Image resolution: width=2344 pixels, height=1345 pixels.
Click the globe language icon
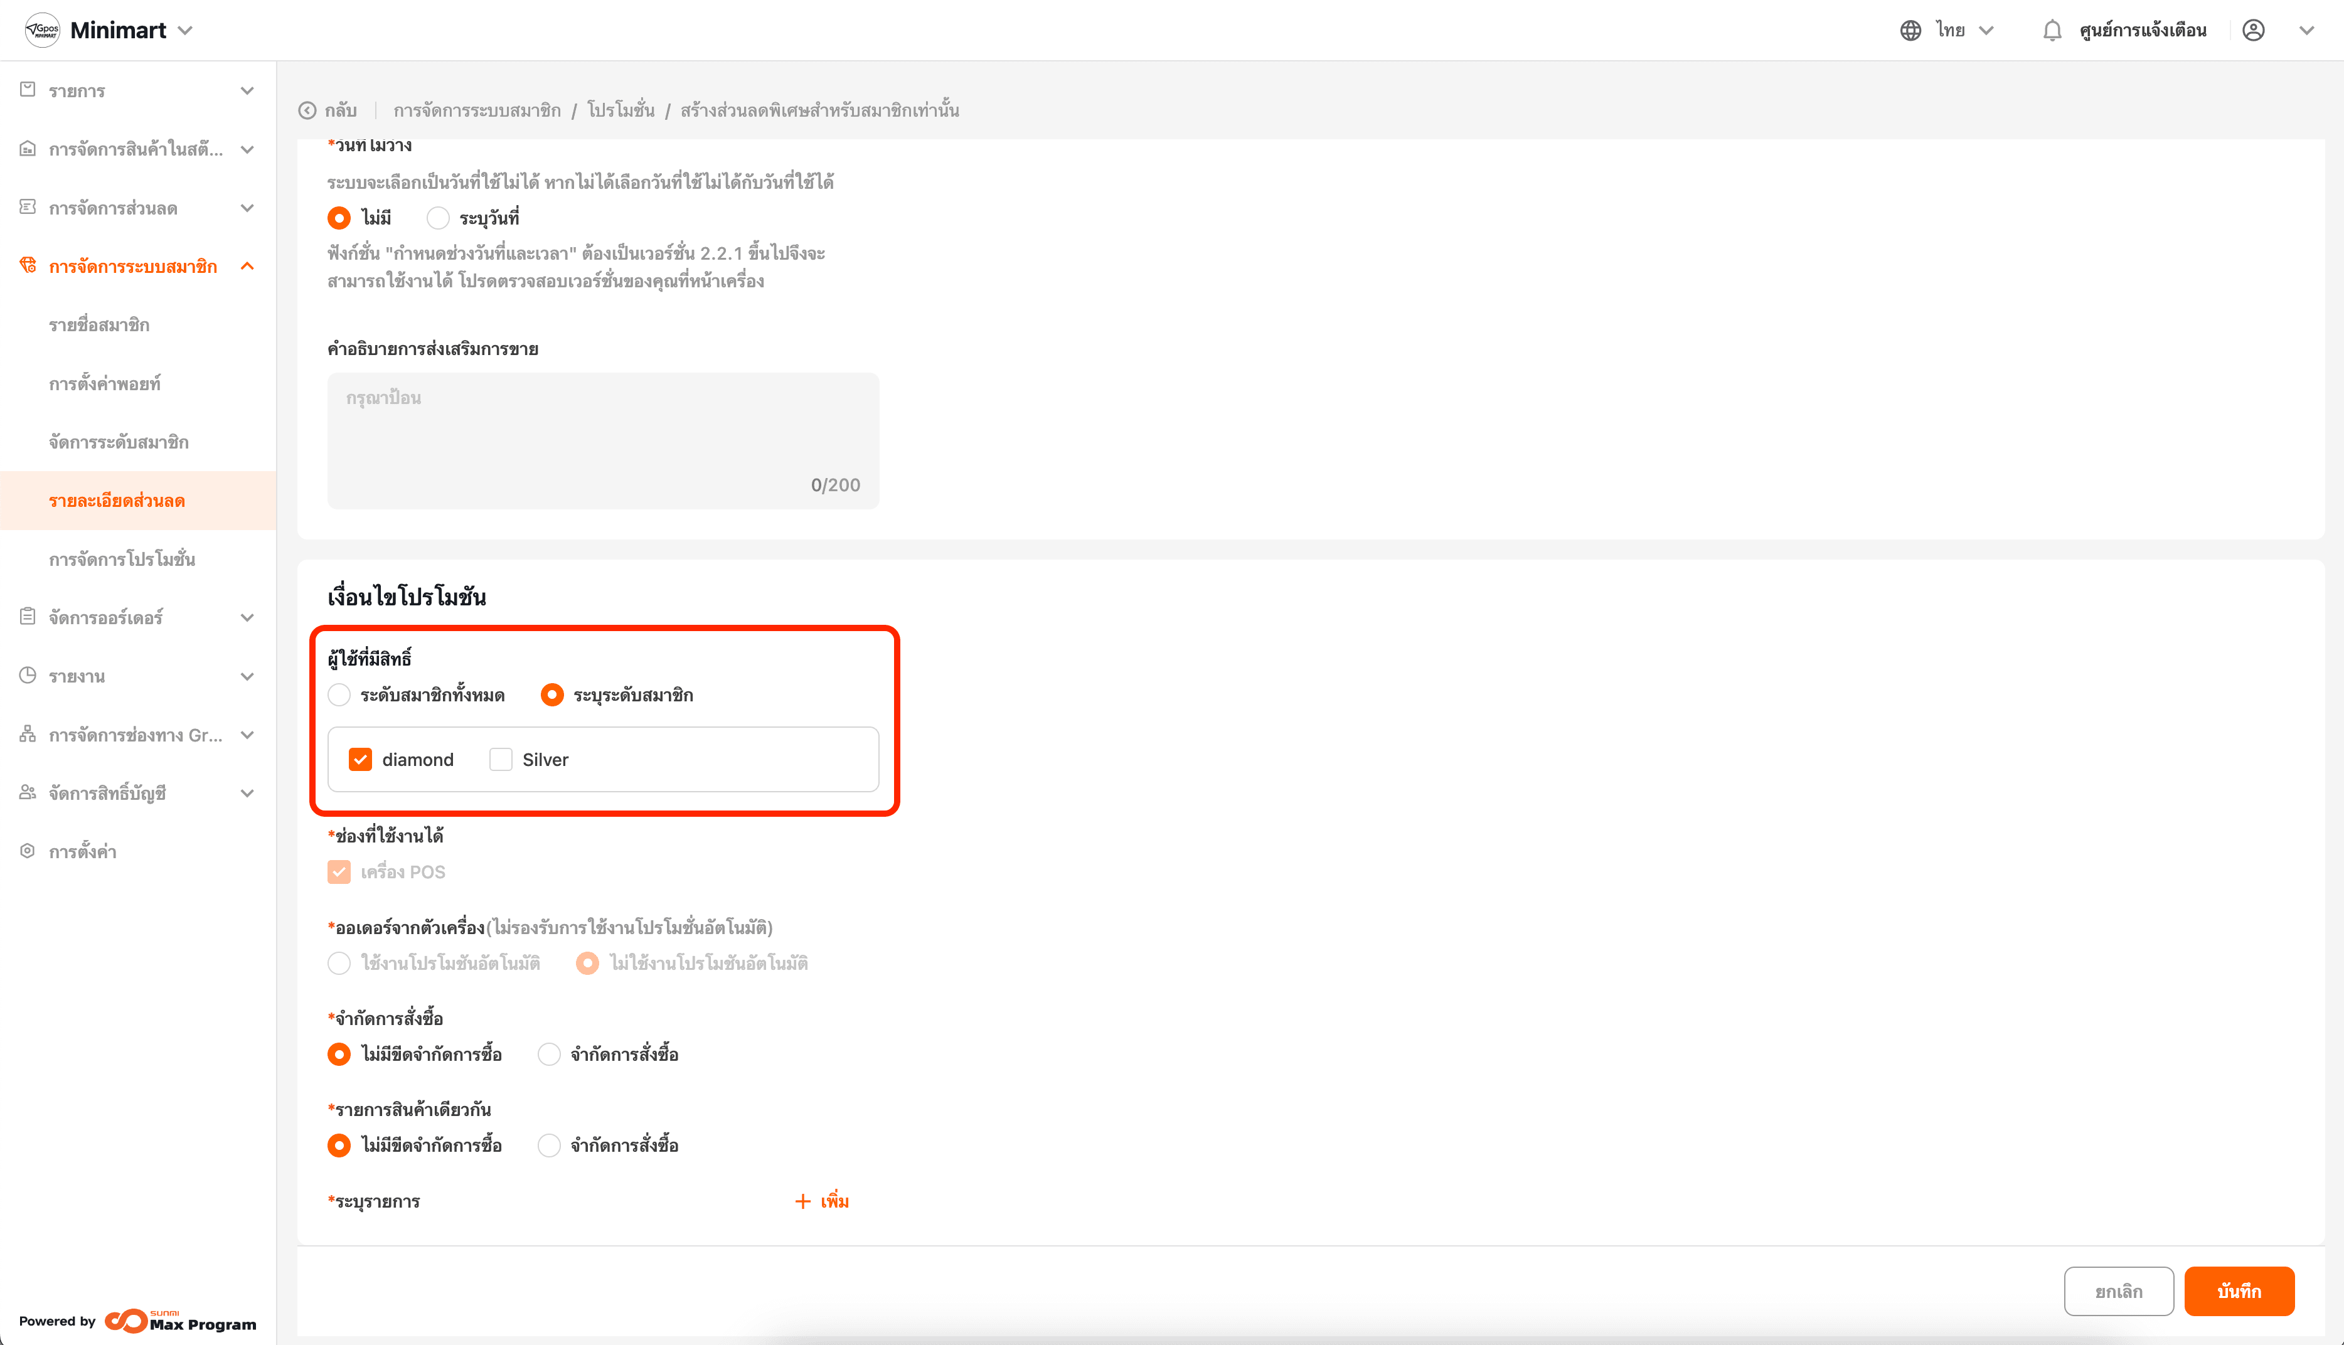coord(1910,31)
